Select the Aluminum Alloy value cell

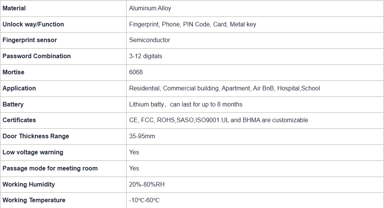[x=150, y=8]
